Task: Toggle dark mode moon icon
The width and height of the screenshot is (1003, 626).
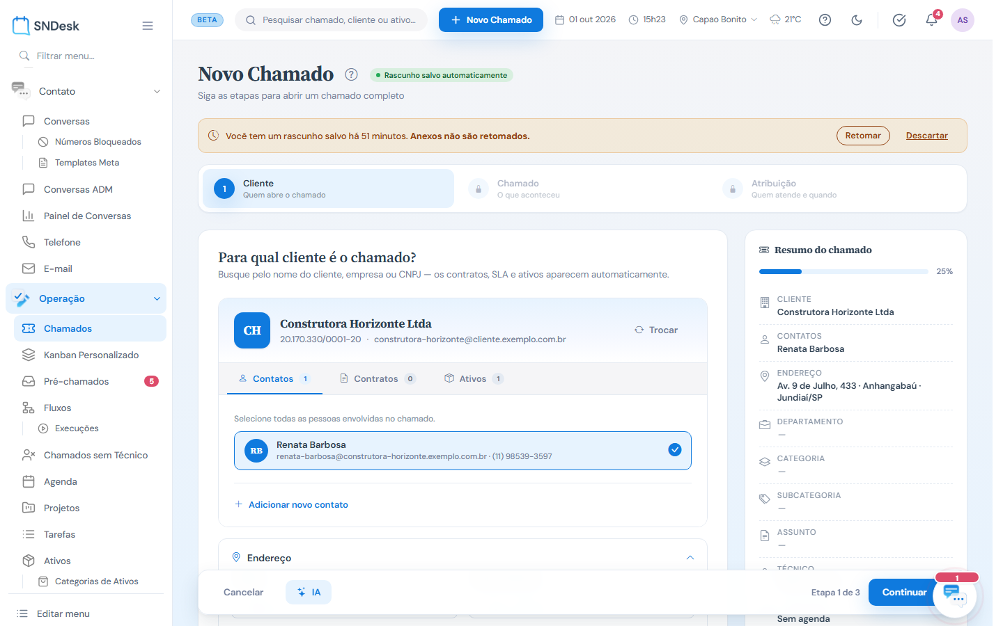Action: pyautogui.click(x=857, y=20)
